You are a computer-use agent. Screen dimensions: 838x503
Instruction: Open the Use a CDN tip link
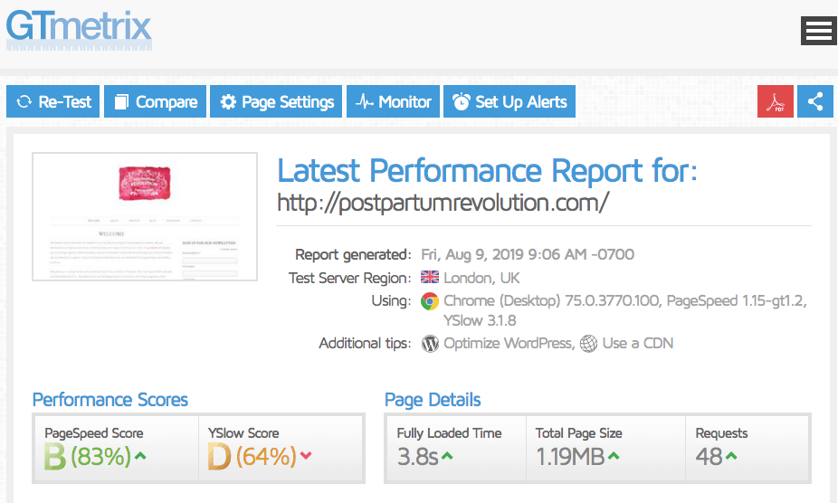[638, 343]
